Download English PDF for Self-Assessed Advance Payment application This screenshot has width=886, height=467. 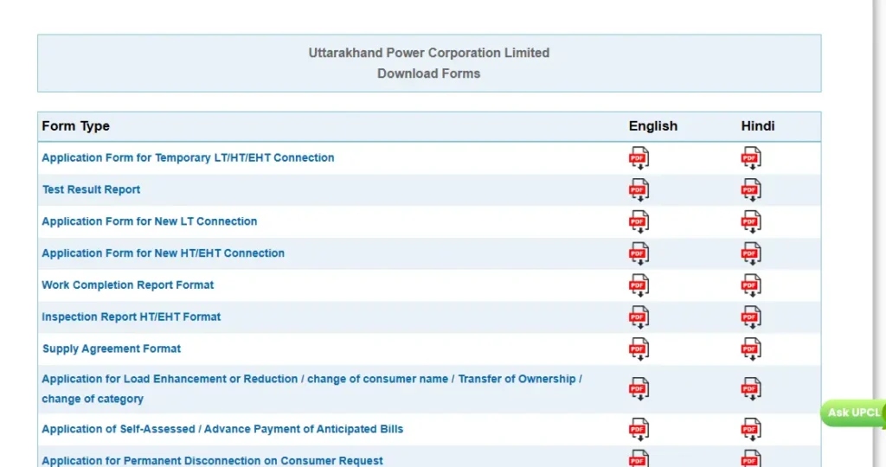pyautogui.click(x=639, y=429)
